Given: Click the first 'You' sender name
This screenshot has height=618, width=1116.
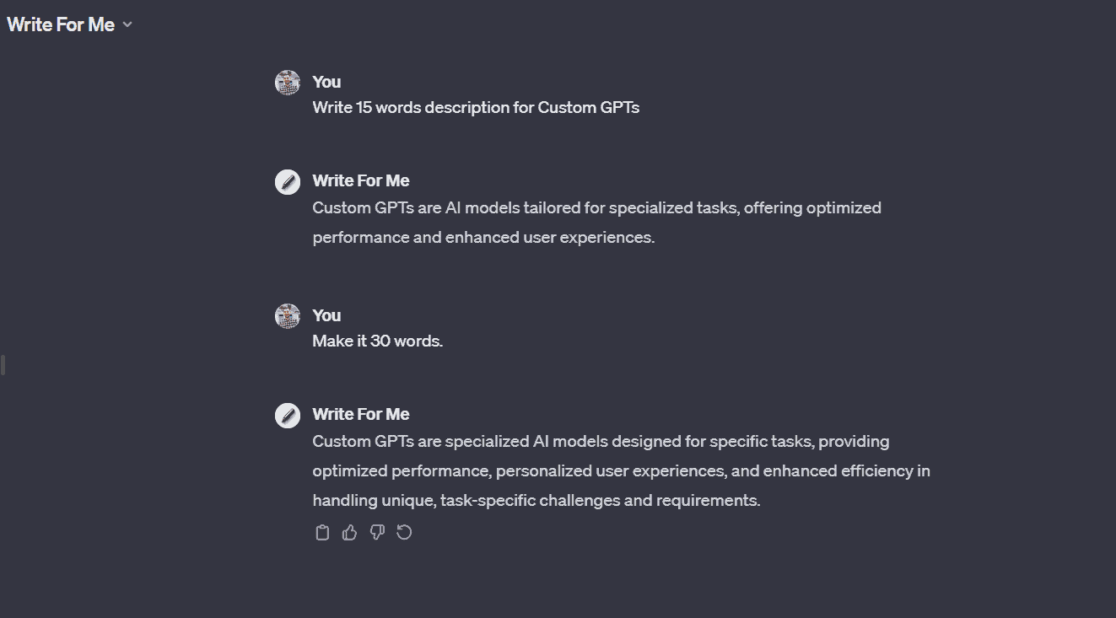Looking at the screenshot, I should pyautogui.click(x=326, y=82).
